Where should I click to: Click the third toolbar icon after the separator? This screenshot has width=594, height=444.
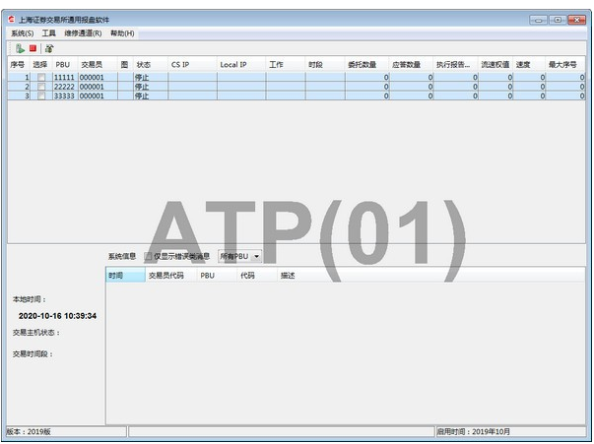[49, 48]
